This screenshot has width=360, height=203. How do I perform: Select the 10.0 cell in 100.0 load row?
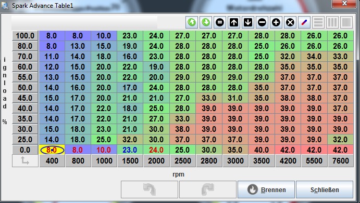click(x=104, y=36)
